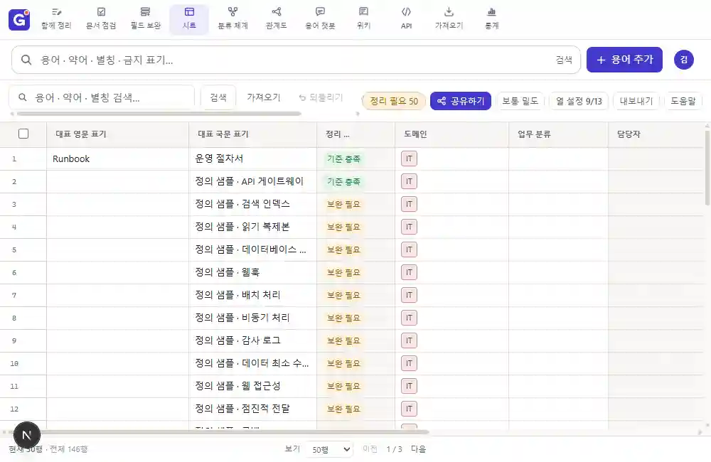
Task: Click the IT domain tag in row 1
Action: point(409,159)
